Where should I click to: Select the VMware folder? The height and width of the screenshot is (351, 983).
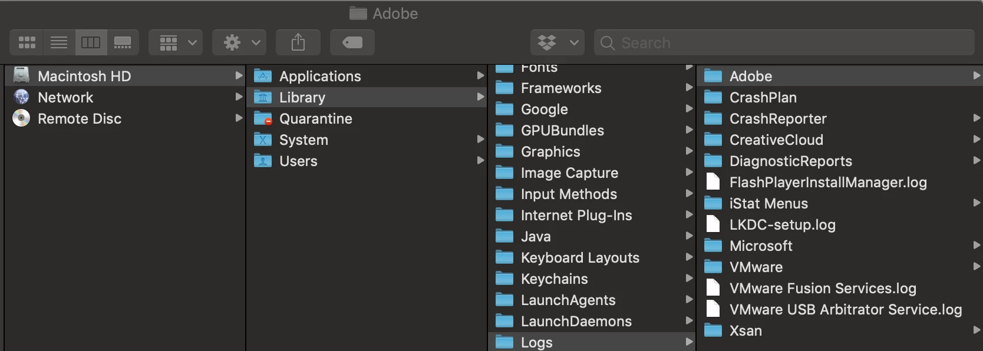tap(840, 267)
